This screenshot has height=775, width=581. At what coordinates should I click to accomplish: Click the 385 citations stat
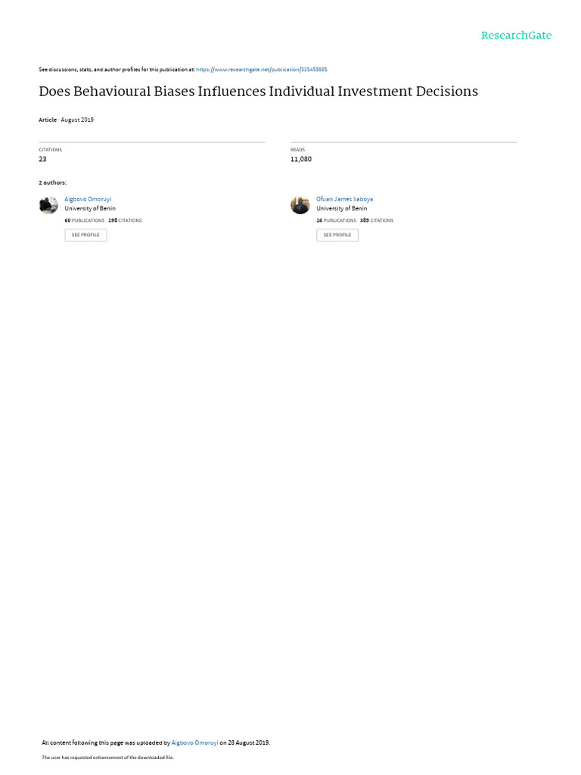click(x=377, y=220)
